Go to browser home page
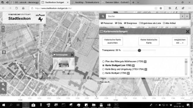The image size is (193, 108). [x=23, y=8]
